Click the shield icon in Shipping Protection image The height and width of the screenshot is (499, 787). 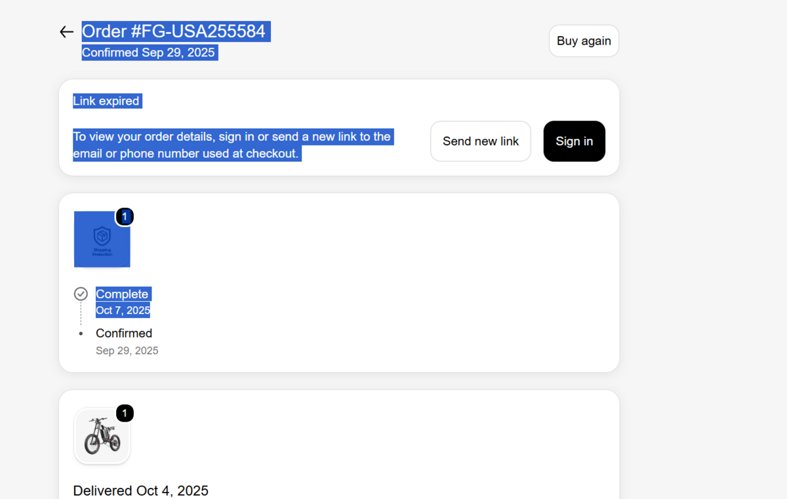point(102,236)
